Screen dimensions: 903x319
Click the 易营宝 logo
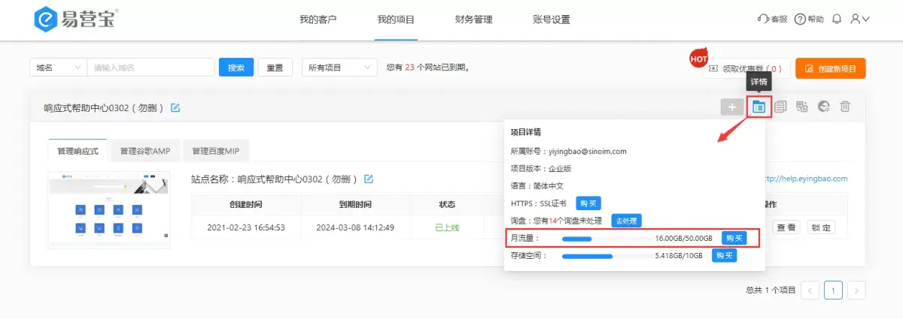76,20
